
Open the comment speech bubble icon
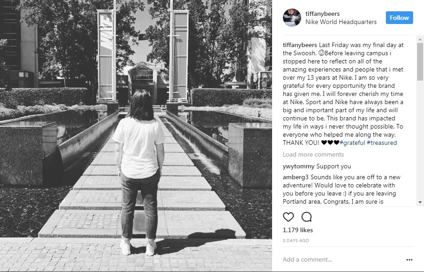coord(307,217)
